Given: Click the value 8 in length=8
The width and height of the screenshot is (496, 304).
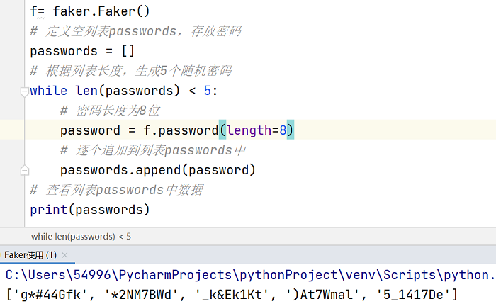Looking at the screenshot, I should [x=283, y=130].
